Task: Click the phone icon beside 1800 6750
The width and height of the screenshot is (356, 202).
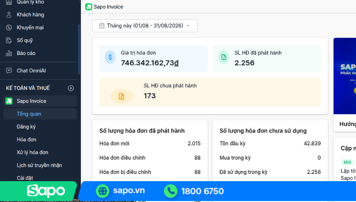Action: pyautogui.click(x=171, y=191)
